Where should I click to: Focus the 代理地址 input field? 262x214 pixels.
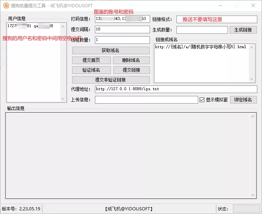point(176,89)
